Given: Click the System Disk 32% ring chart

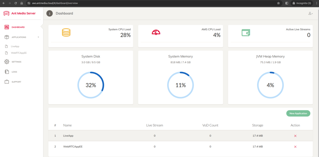Looking at the screenshot, I should pyautogui.click(x=91, y=85).
